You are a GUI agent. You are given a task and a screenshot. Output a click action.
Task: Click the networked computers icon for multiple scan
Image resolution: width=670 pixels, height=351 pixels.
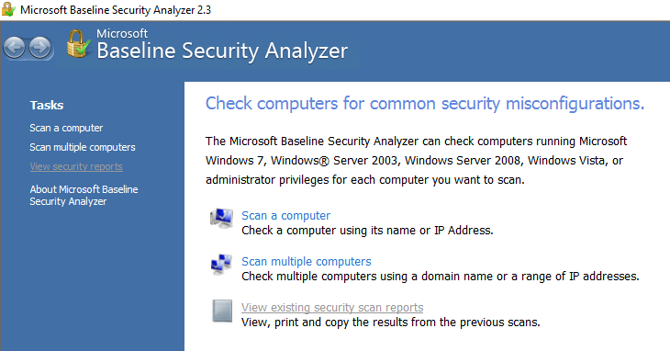[x=222, y=265]
